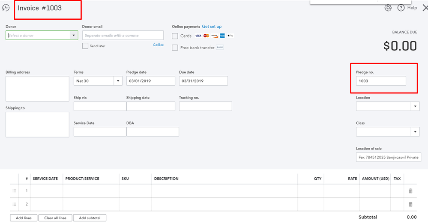Click the Service Date field

click(100, 131)
